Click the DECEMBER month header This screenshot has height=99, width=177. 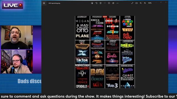(x=127, y=66)
